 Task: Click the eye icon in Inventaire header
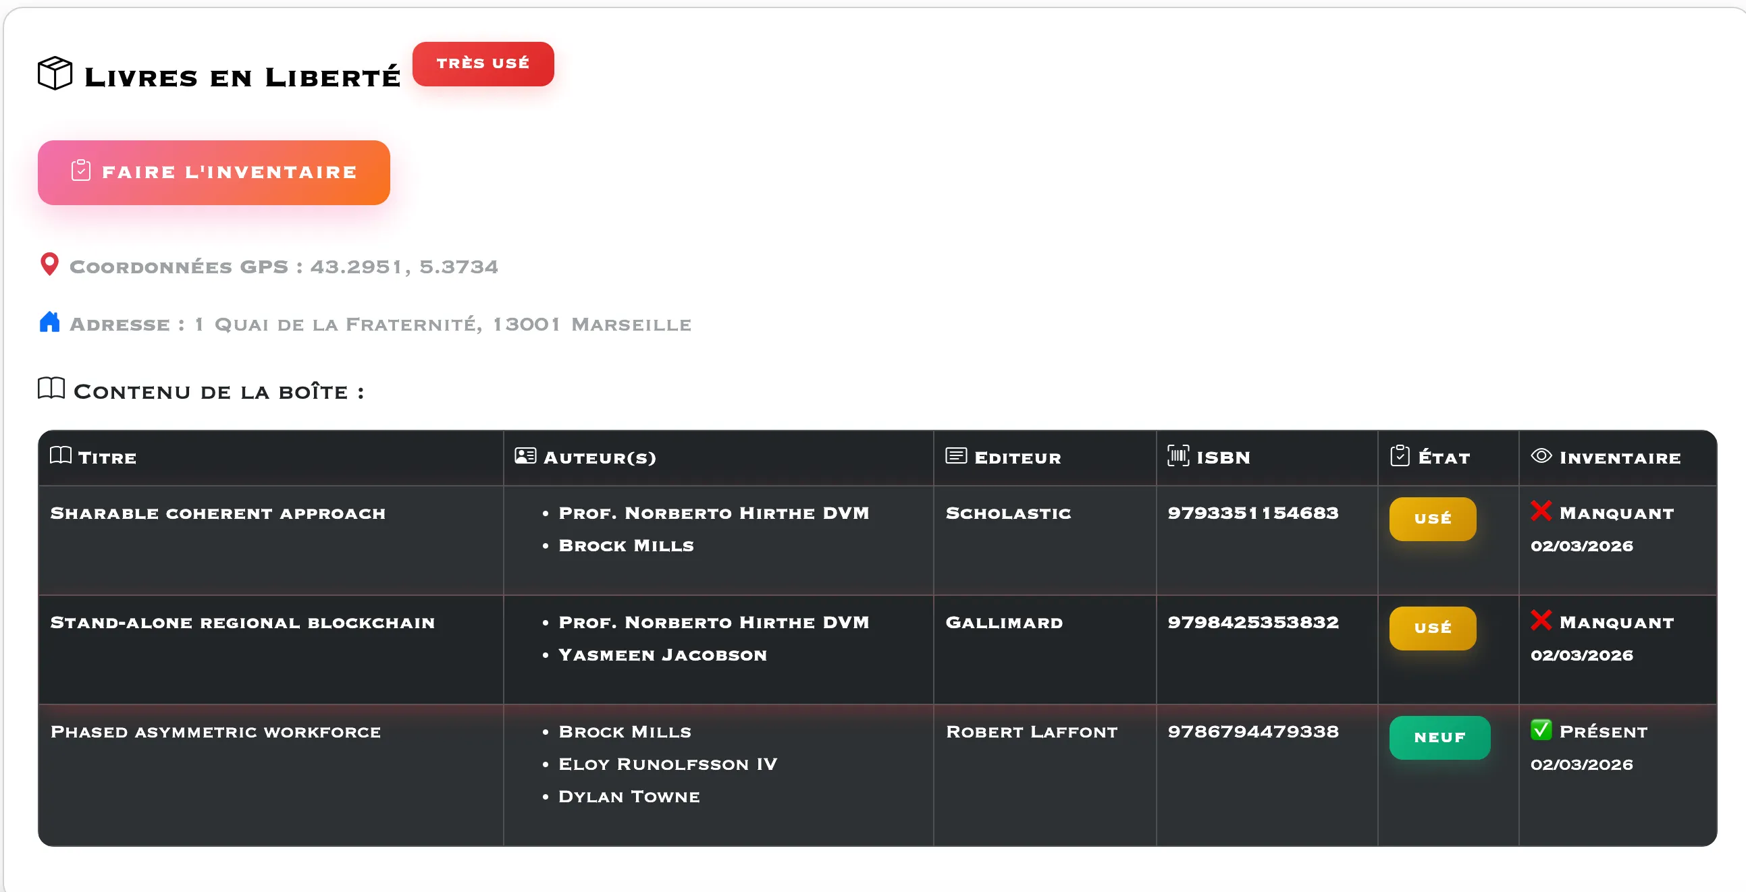click(1541, 456)
